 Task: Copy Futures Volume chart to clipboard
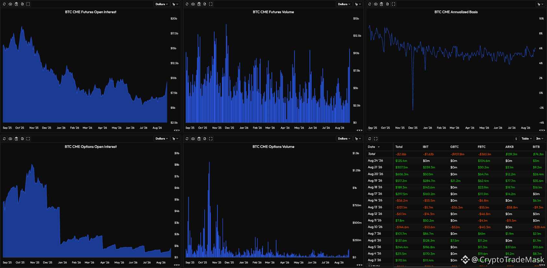199,4
